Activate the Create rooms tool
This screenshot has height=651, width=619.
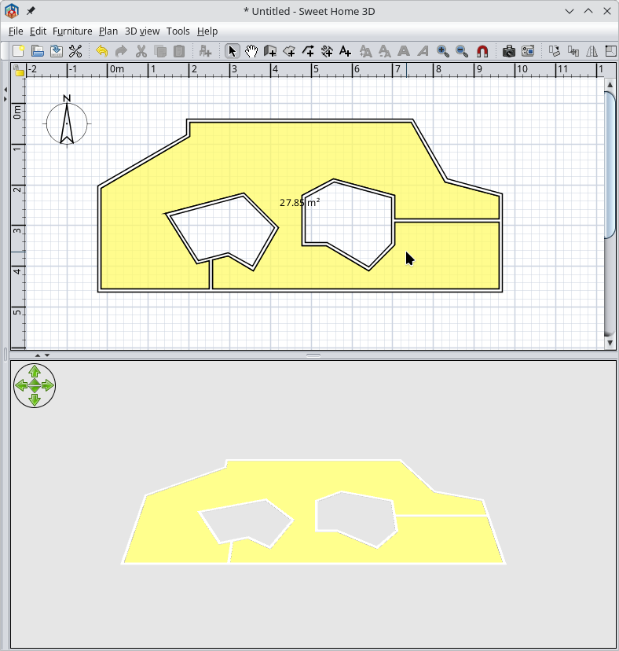click(289, 51)
